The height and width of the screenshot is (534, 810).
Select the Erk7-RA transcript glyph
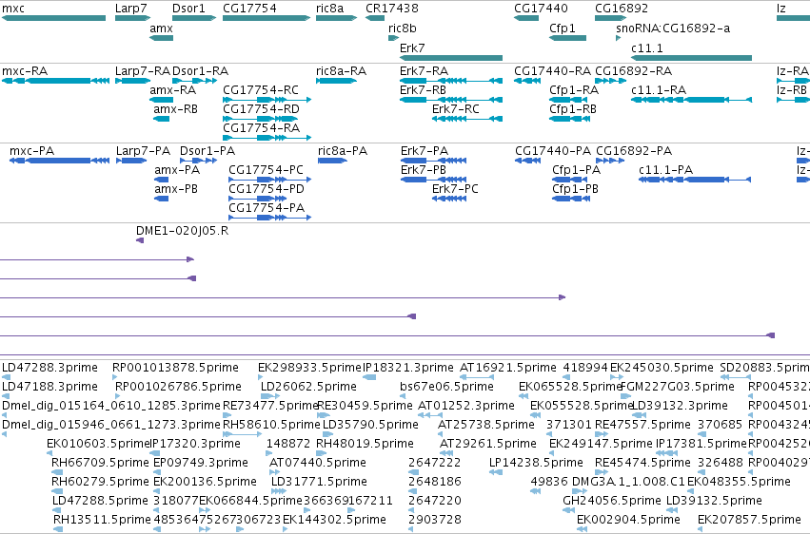(x=451, y=81)
